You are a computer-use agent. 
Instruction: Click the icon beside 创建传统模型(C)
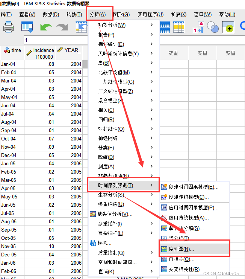click(164, 197)
